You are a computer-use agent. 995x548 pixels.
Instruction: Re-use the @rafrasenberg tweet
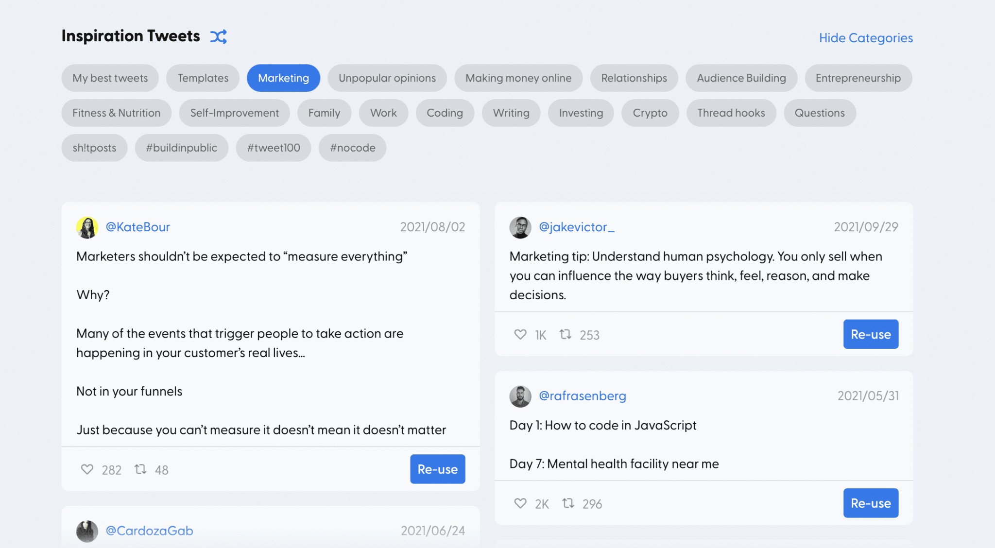[871, 503]
